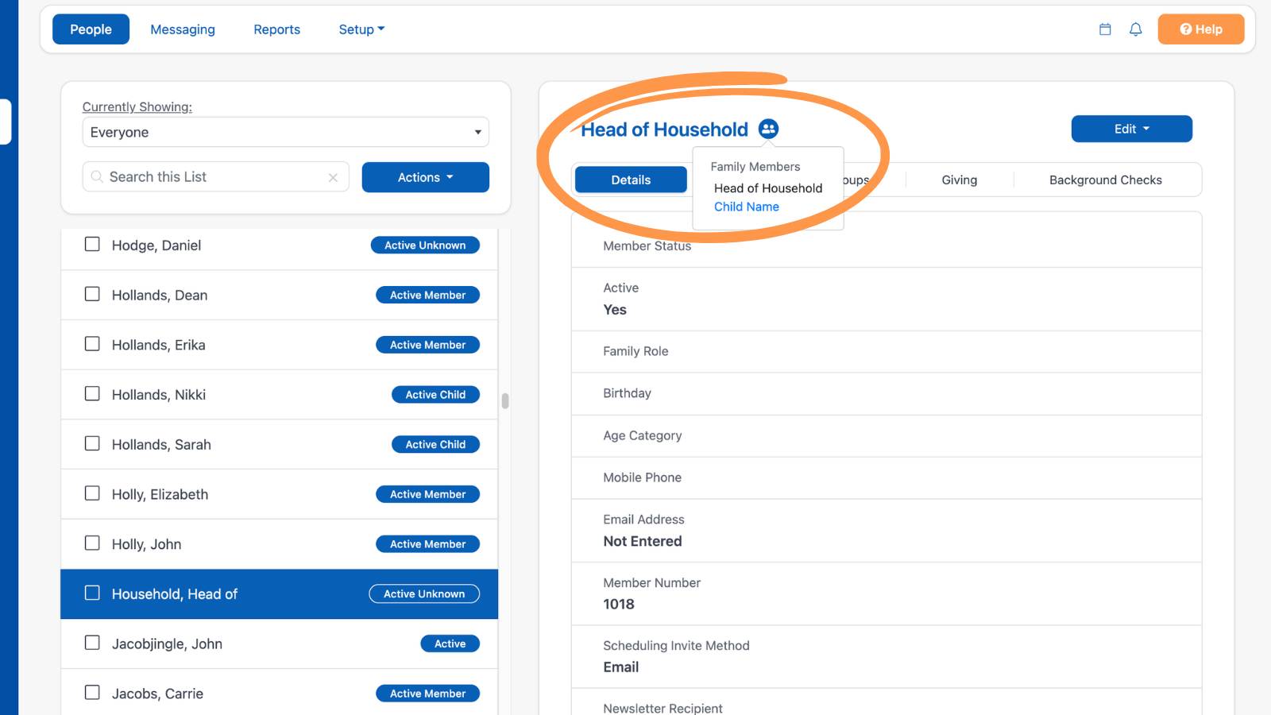Go to the People tab
The image size is (1271, 715).
point(91,29)
